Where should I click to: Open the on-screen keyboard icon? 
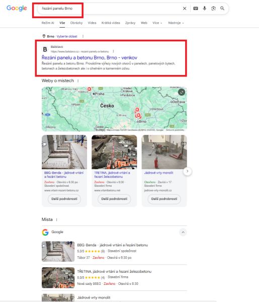(x=196, y=9)
